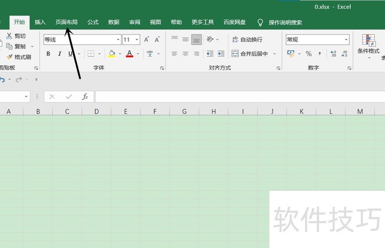Click the Copy (复制) button

coord(16,46)
